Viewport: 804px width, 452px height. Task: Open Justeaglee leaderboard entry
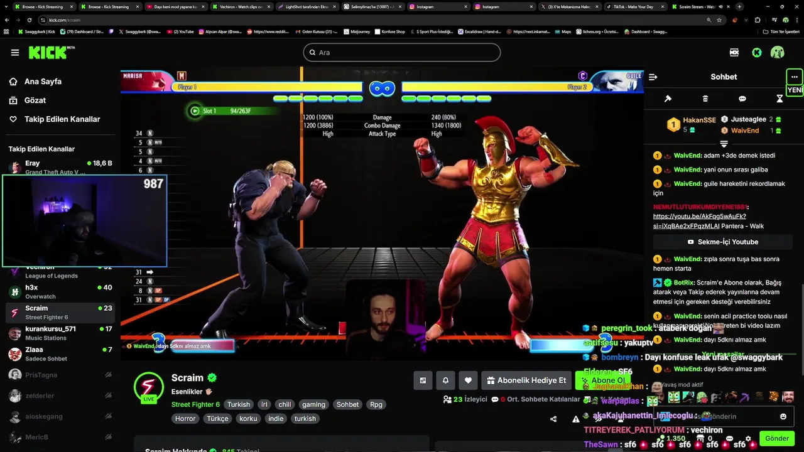pyautogui.click(x=751, y=119)
